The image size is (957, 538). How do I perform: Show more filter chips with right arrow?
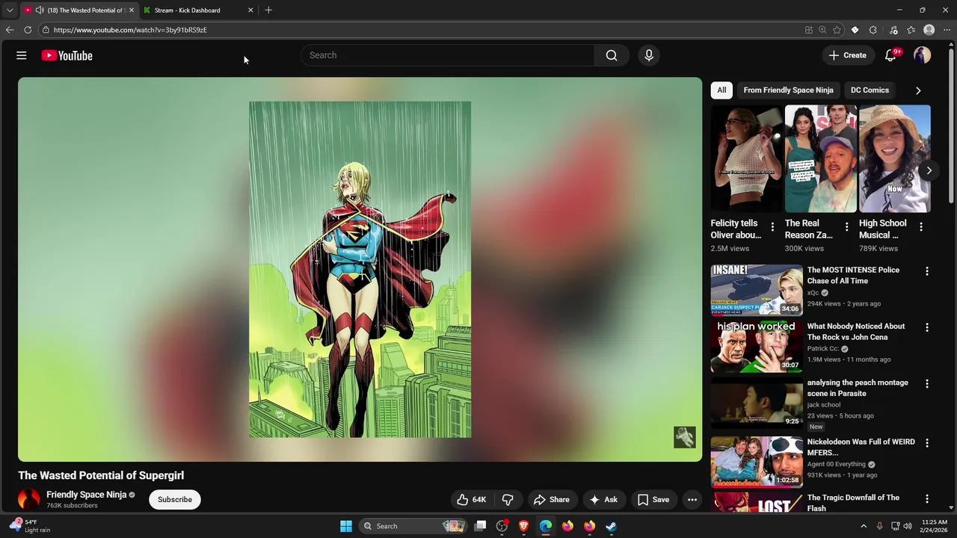tap(918, 90)
